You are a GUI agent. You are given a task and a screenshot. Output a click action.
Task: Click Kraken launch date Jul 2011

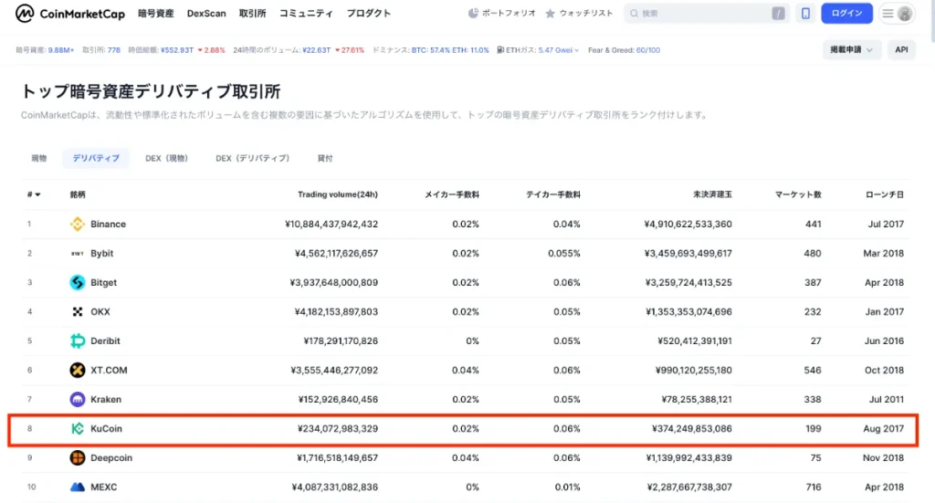(x=886, y=399)
